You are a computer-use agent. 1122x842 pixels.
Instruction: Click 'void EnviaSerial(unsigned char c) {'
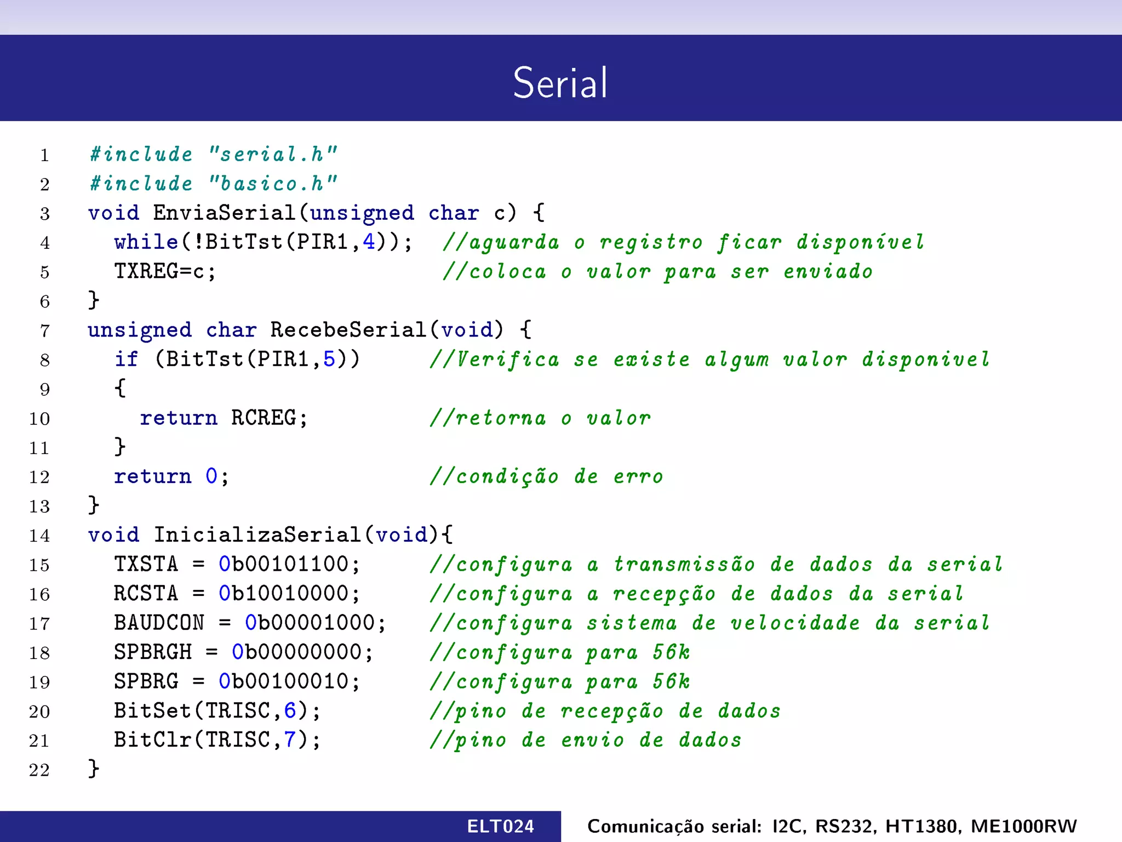tap(317, 213)
